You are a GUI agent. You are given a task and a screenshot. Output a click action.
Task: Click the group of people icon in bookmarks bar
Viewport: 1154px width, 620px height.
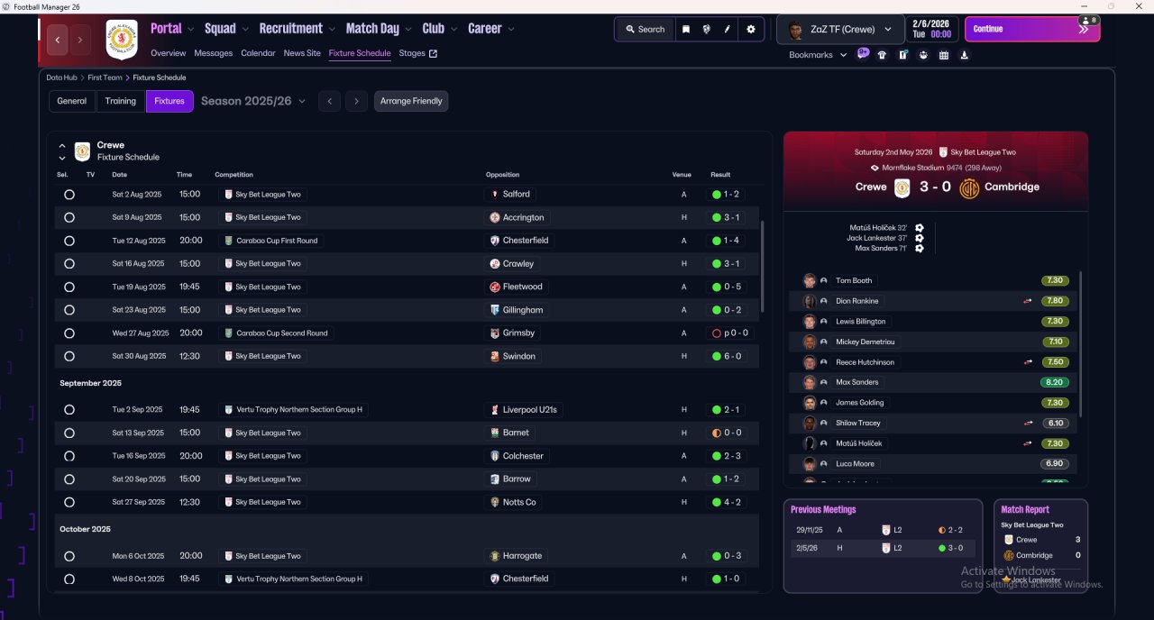tap(923, 55)
